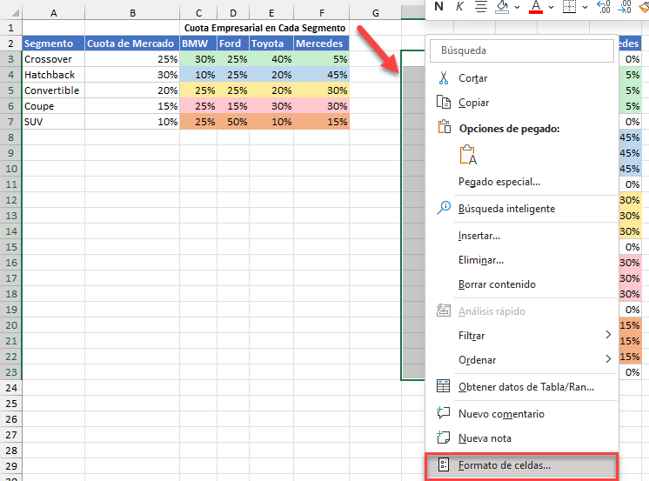Click the Segmento header cell
Viewport: 649px width, 481px height.
click(53, 43)
